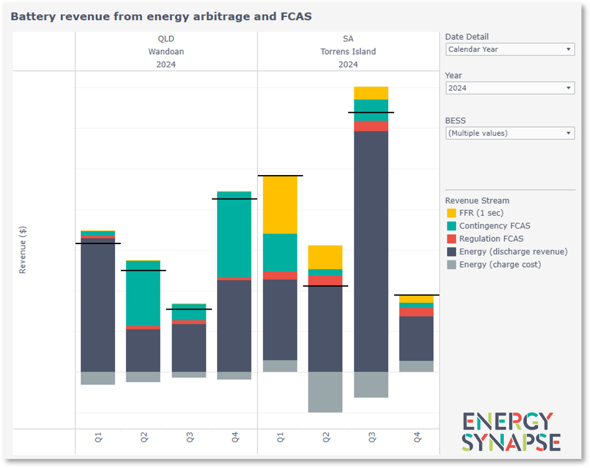The image size is (590, 468).
Task: Select Torrens Island Q3 charge cost segment
Action: pyautogui.click(x=371, y=384)
